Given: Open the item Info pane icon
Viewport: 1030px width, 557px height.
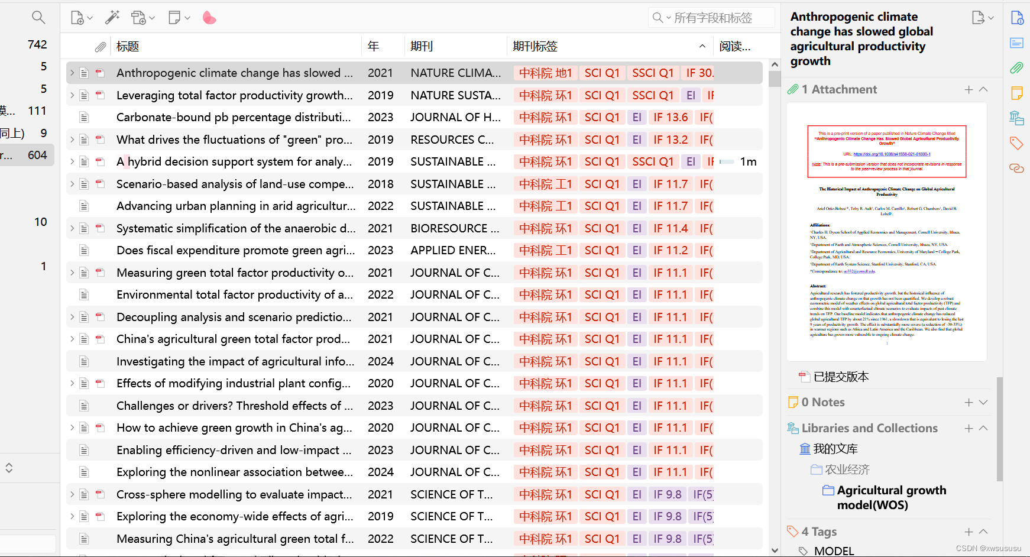Looking at the screenshot, I should coord(1018,18).
